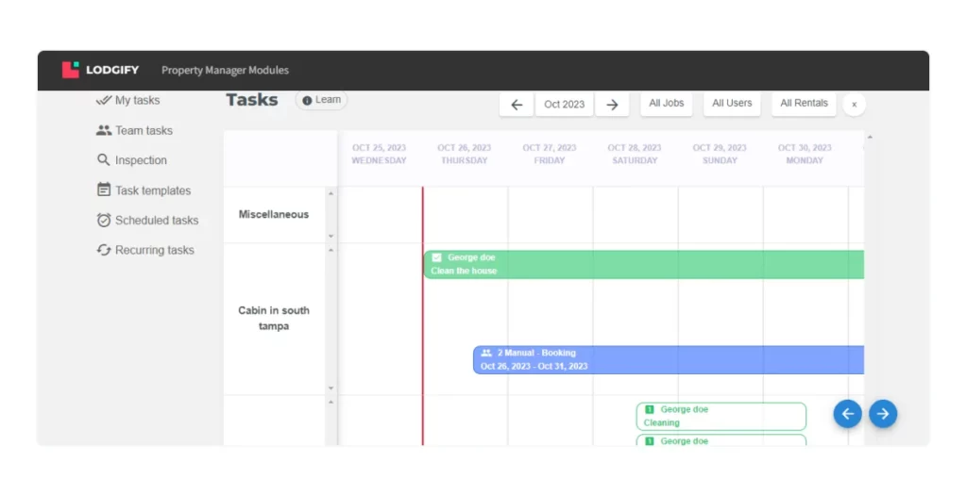Clear filters with the x button
Viewport: 967px width, 496px height.
click(854, 105)
